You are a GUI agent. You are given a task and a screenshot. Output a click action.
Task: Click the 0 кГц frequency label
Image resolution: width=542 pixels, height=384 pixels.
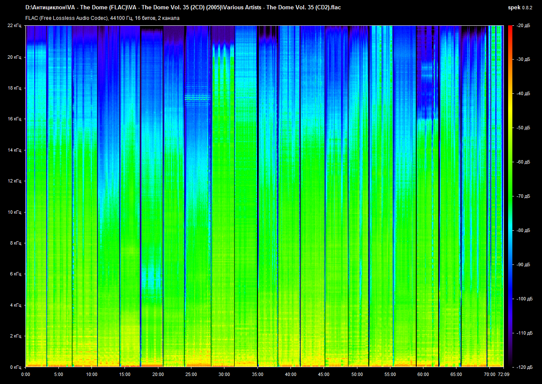pyautogui.click(x=15, y=367)
